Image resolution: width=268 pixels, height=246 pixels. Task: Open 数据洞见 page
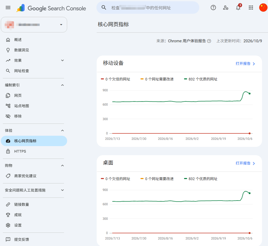[x=34, y=50]
